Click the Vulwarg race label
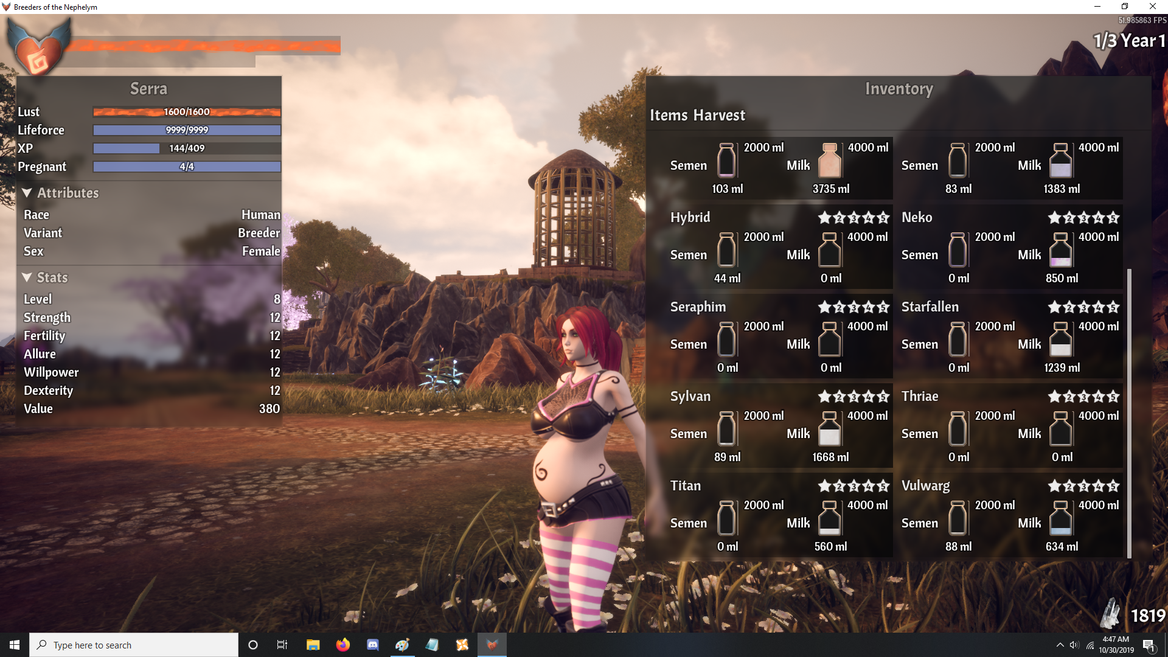The height and width of the screenshot is (657, 1168). (925, 486)
